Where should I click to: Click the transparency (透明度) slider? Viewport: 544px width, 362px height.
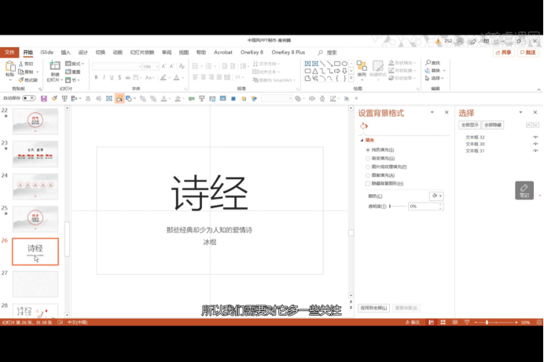point(398,207)
